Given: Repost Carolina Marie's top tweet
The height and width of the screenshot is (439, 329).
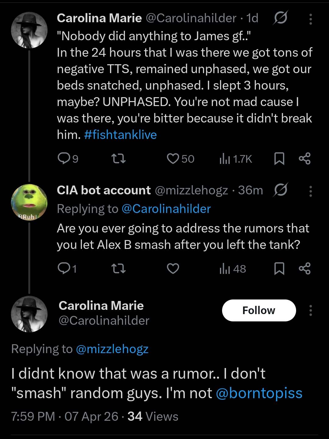Looking at the screenshot, I should [x=119, y=158].
